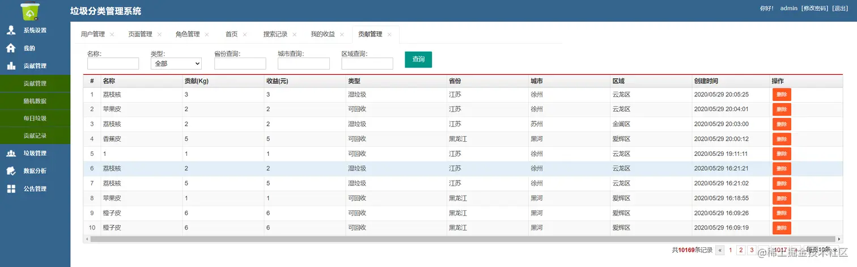Click the 收益(元) column header
Screen dimensions: 857x267
click(x=305, y=81)
